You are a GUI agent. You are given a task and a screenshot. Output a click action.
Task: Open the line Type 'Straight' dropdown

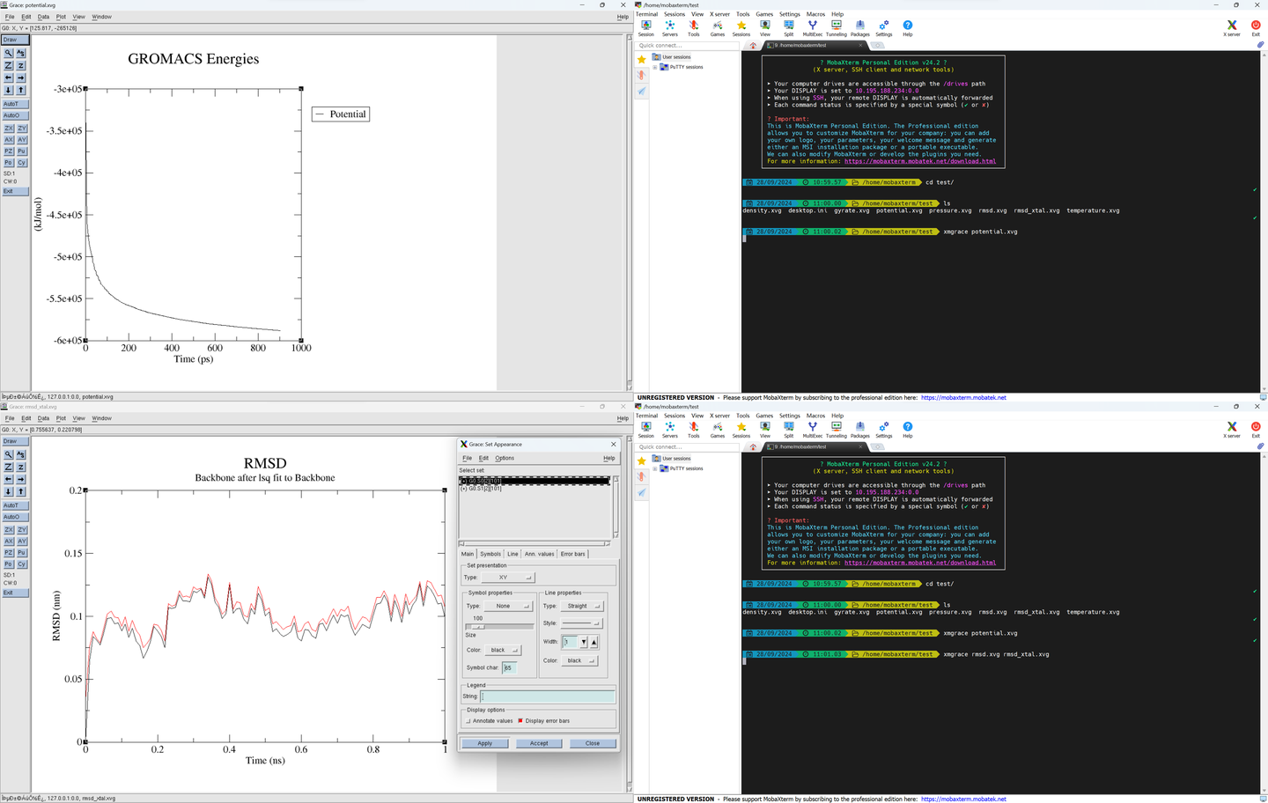click(x=581, y=606)
